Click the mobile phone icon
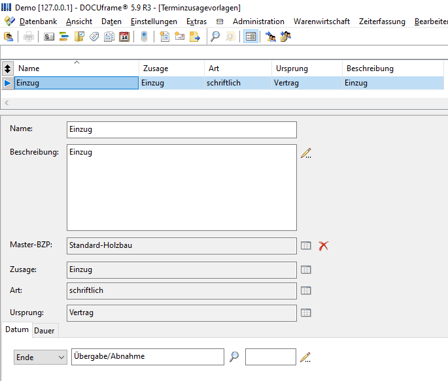 click(145, 37)
